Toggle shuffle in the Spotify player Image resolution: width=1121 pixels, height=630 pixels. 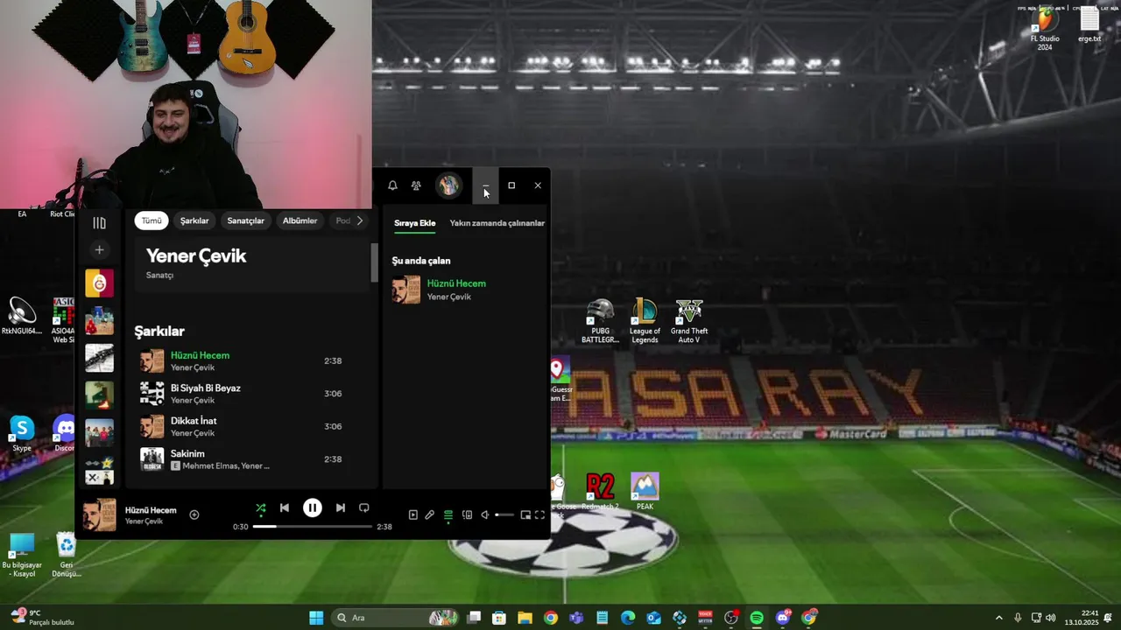coord(260,507)
